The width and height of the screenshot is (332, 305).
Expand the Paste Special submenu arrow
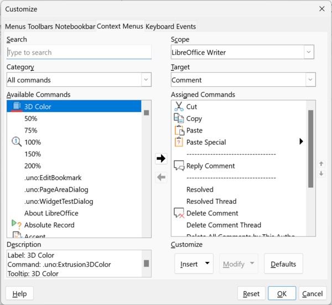click(x=301, y=142)
